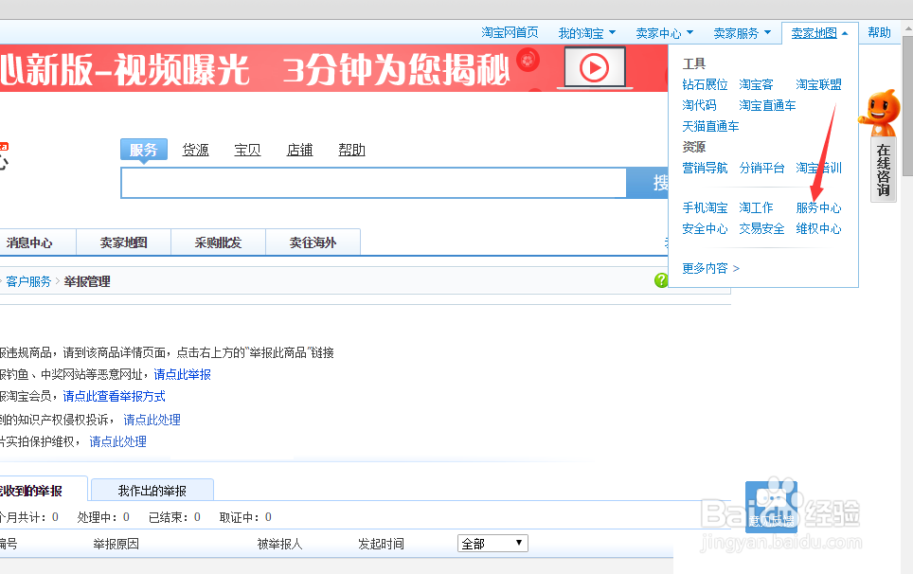Screen dimensions: 913x574
Task: Click 请点此处理 for 实拍保护维权
Action: tap(117, 441)
